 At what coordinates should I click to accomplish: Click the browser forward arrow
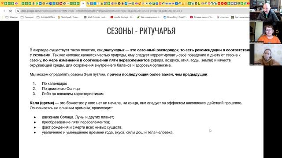4,11
